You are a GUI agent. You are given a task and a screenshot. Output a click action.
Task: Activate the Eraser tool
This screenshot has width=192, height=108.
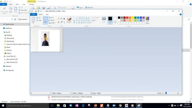(58, 22)
